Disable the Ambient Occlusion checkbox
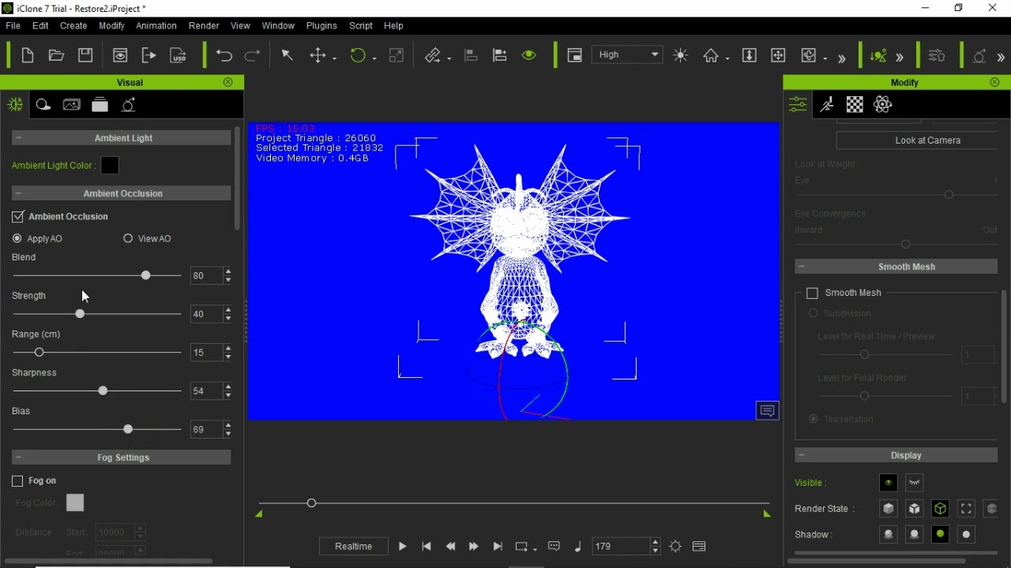 pyautogui.click(x=17, y=216)
